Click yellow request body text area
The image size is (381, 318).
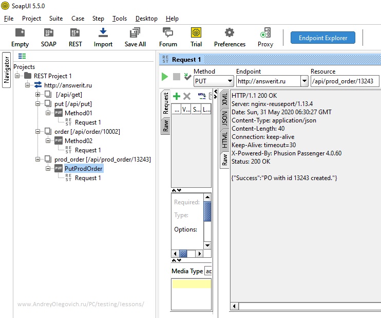click(x=192, y=284)
